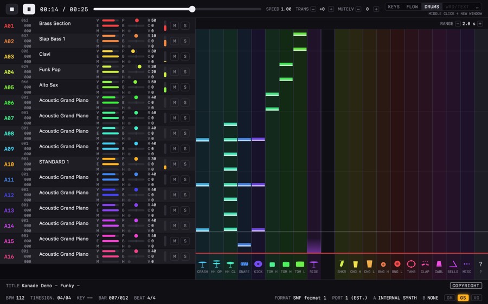
Task: Increase transpose with the TRANS plus button
Action: pos(331,9)
